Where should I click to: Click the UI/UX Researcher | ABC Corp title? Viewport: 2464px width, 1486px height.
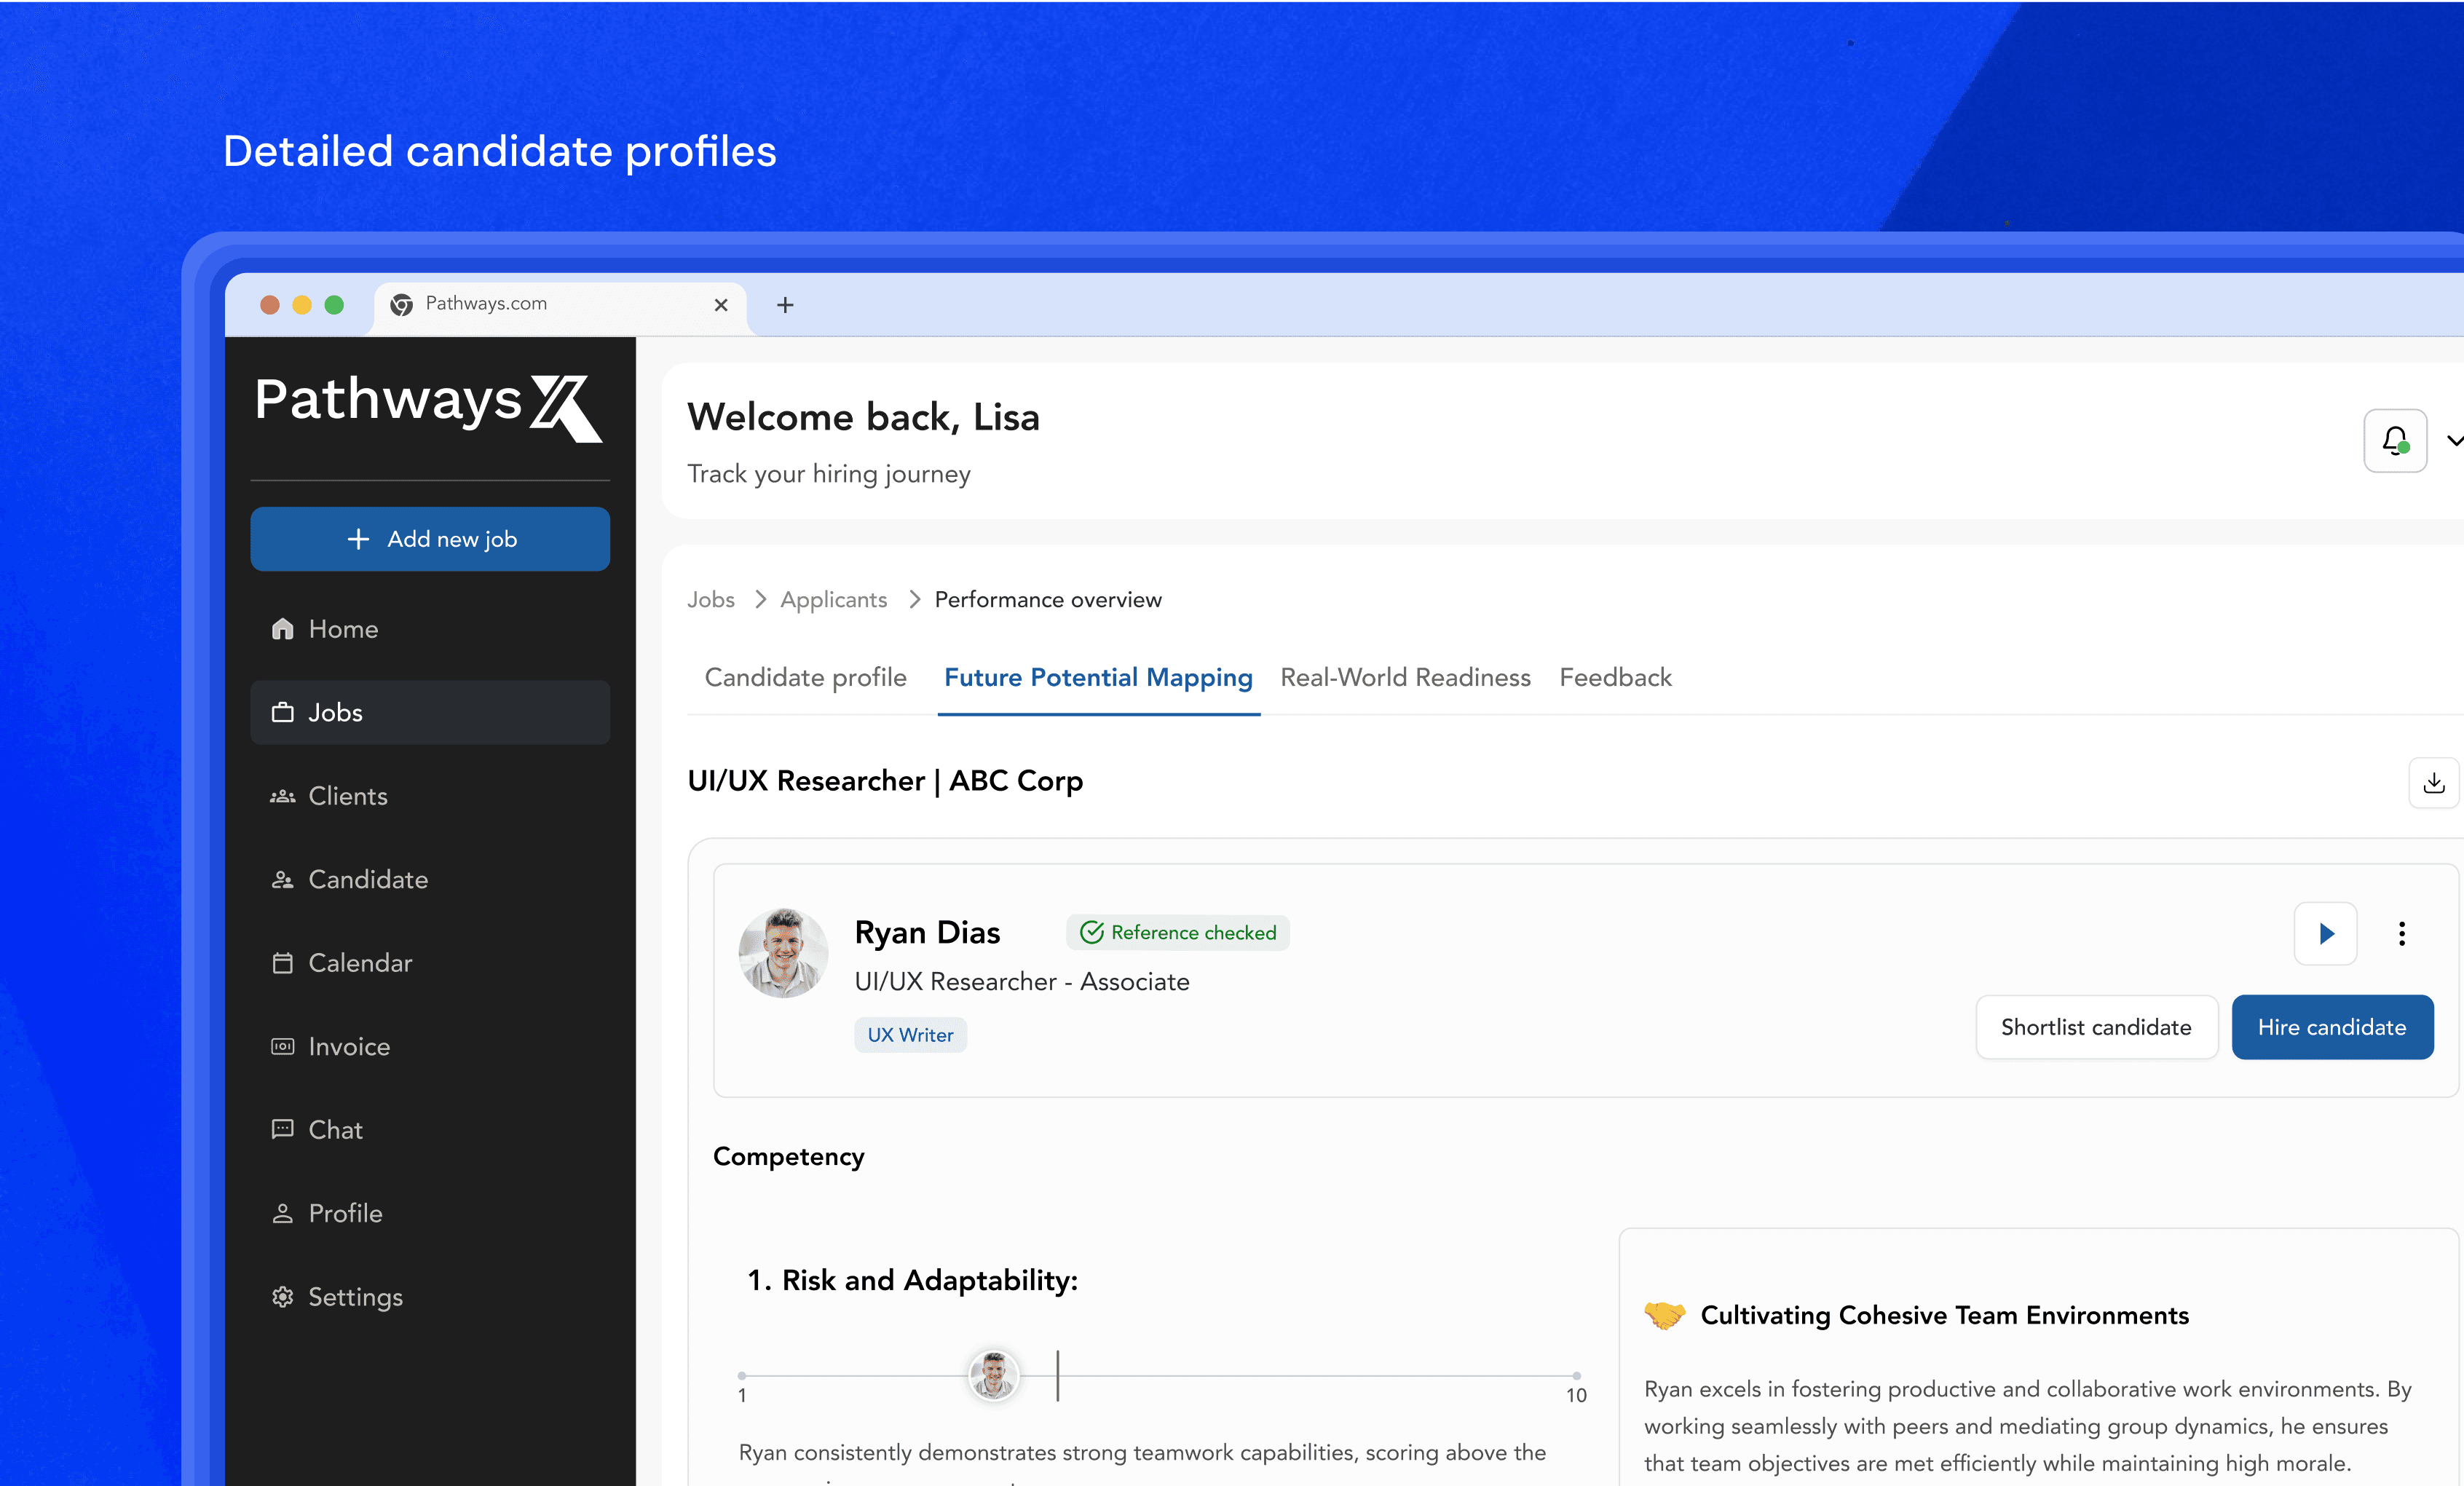point(885,781)
